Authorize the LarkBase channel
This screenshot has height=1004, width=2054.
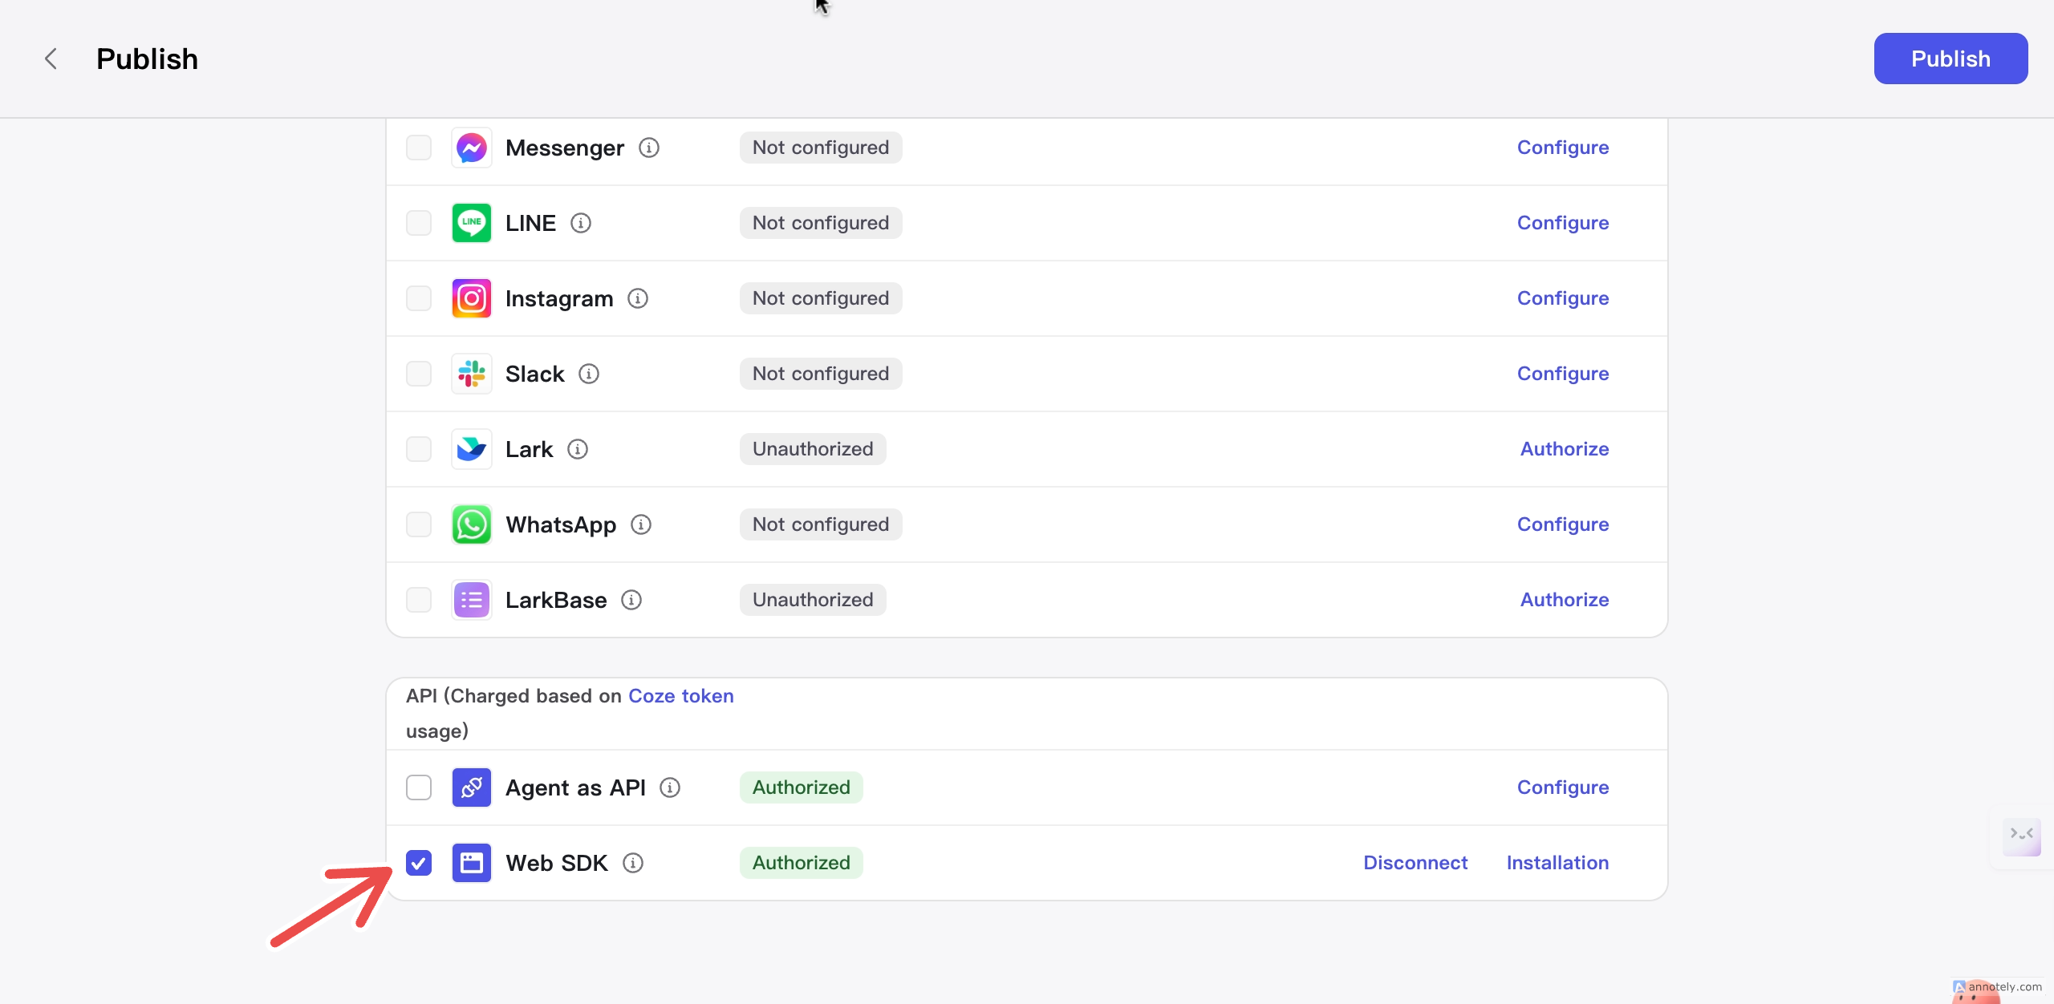(1564, 600)
